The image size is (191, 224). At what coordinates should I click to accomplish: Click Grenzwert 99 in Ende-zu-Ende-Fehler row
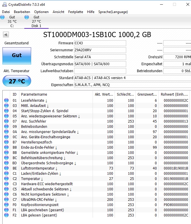click(155, 147)
